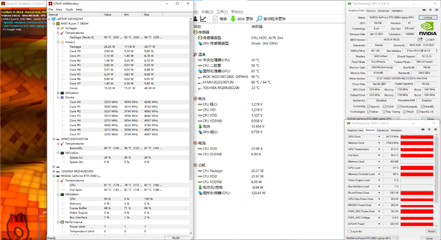Click the 报告 toolbar button label
This screenshot has height=240, width=441.
coord(223,19)
